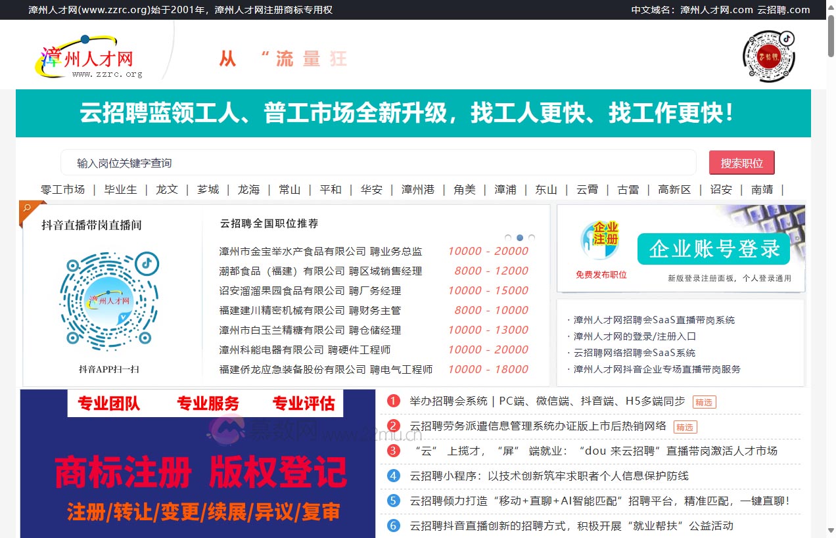Open the 漳州港 region listing
Screen dimensions: 836x538
[x=418, y=190]
